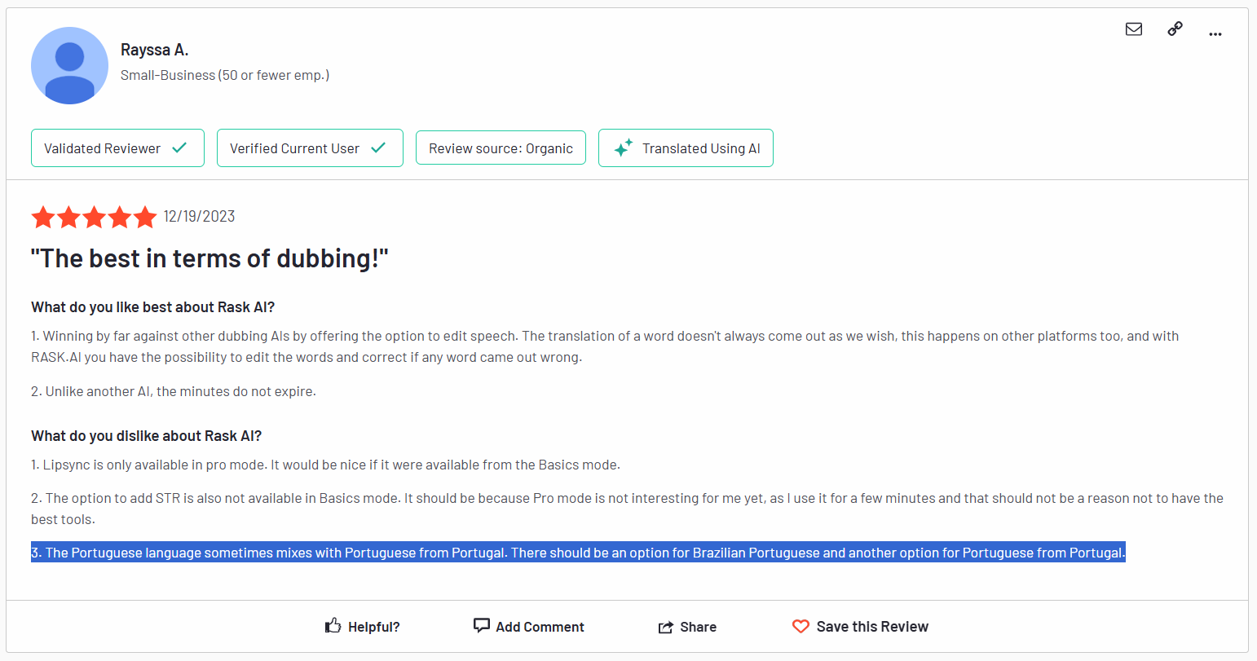Click the sparkle Translated Using AI icon
Image resolution: width=1257 pixels, height=661 pixels.
pyautogui.click(x=624, y=148)
